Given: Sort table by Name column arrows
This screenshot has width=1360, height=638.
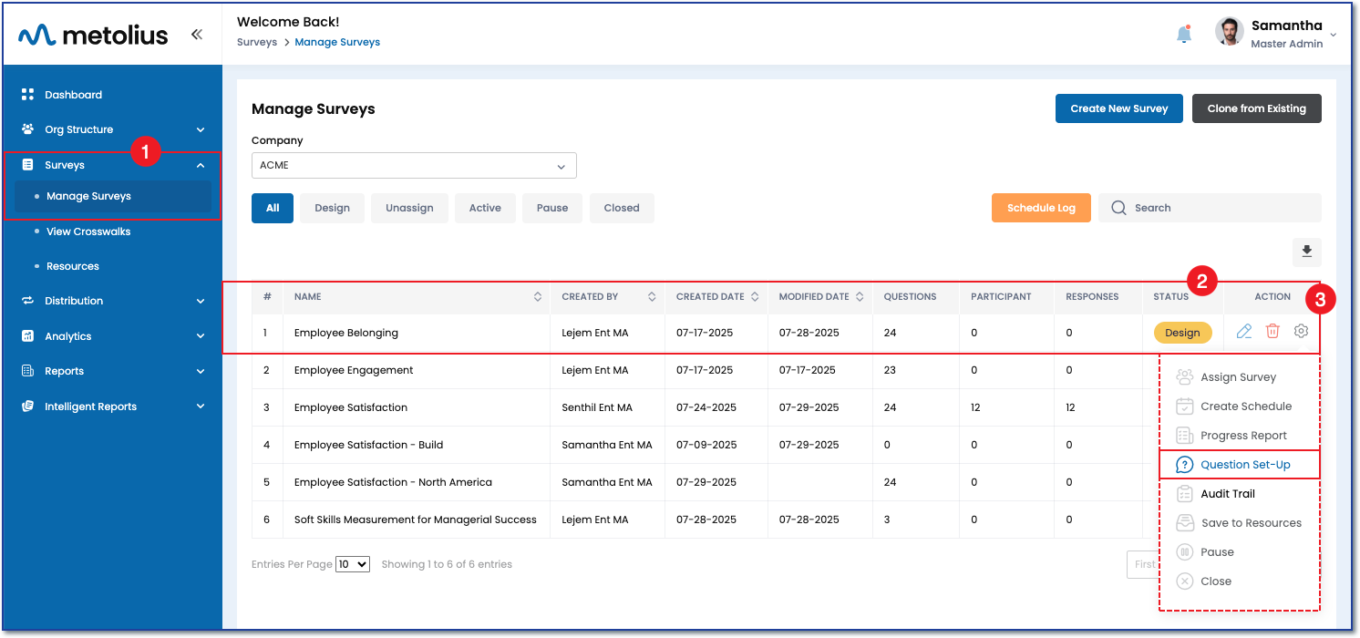Looking at the screenshot, I should [x=538, y=297].
